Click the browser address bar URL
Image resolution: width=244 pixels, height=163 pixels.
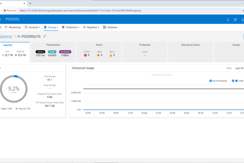[x=80, y=10]
